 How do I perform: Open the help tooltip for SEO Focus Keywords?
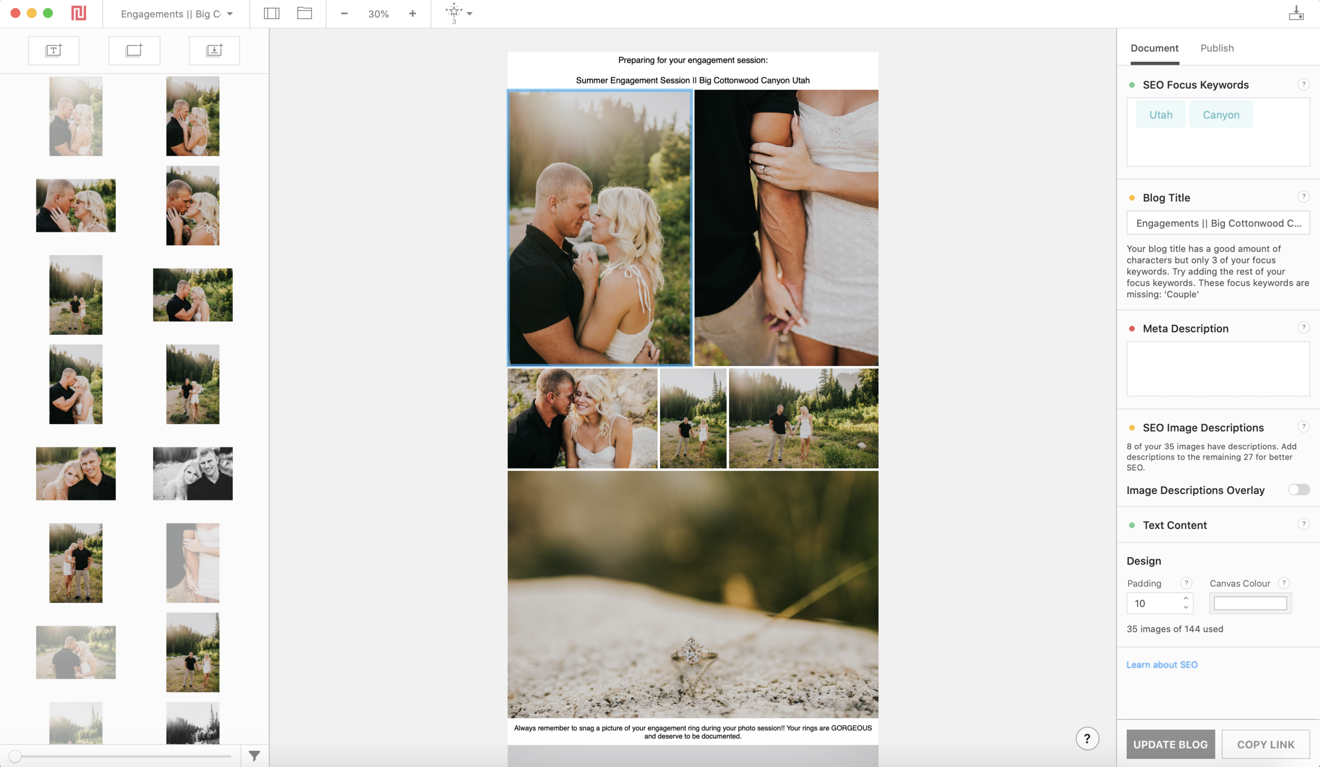point(1303,85)
